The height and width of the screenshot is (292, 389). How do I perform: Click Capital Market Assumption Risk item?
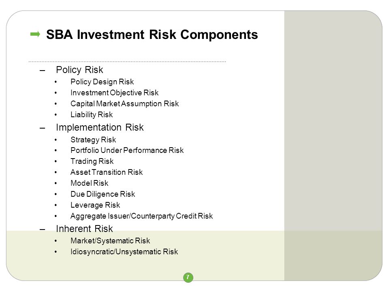click(124, 103)
